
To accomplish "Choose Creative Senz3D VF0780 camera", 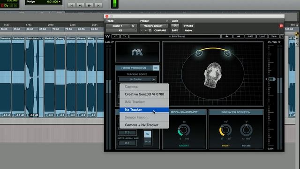I will [144, 94].
